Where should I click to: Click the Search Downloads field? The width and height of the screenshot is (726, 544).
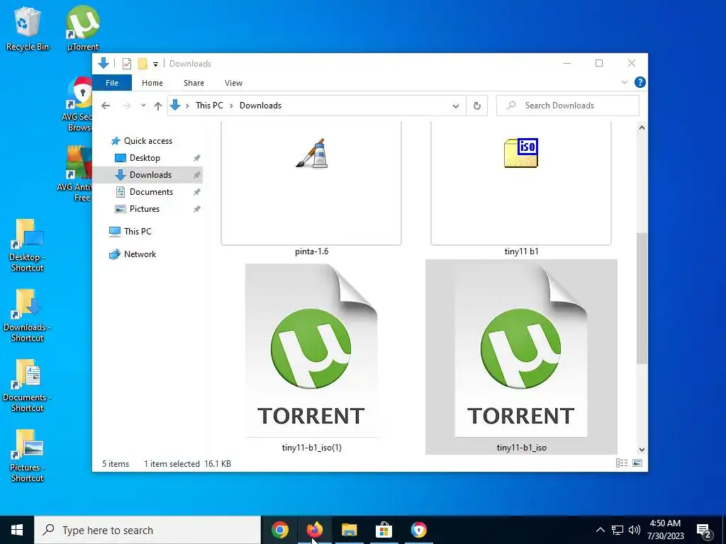(x=568, y=106)
